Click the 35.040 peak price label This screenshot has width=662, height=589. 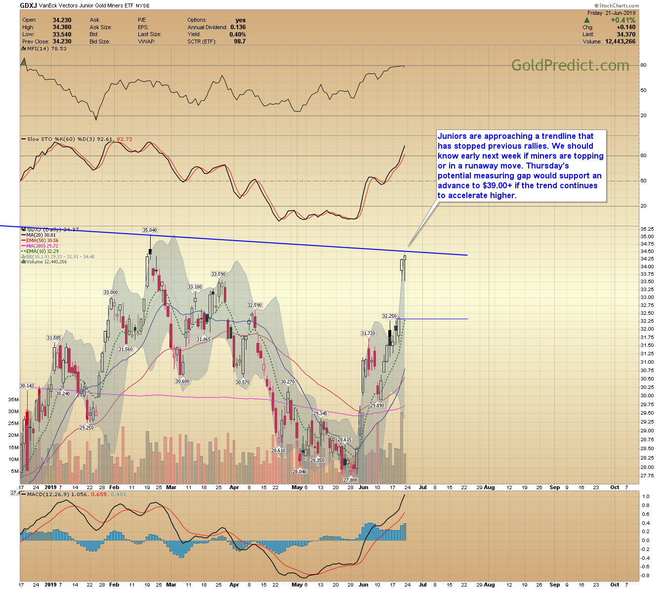(x=150, y=230)
